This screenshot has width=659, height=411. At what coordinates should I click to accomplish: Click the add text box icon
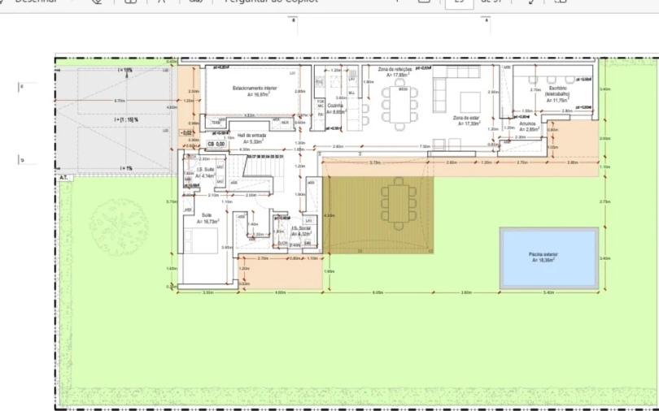(130, 2)
